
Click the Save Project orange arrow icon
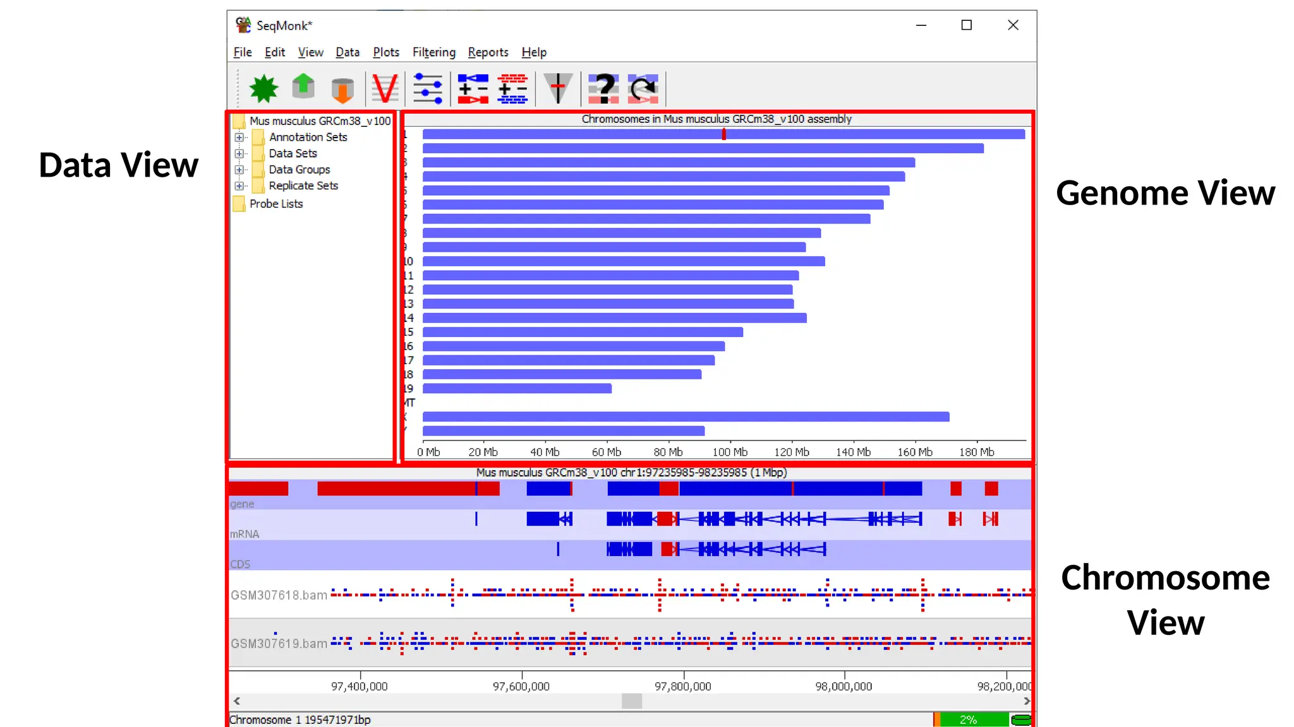pyautogui.click(x=342, y=90)
